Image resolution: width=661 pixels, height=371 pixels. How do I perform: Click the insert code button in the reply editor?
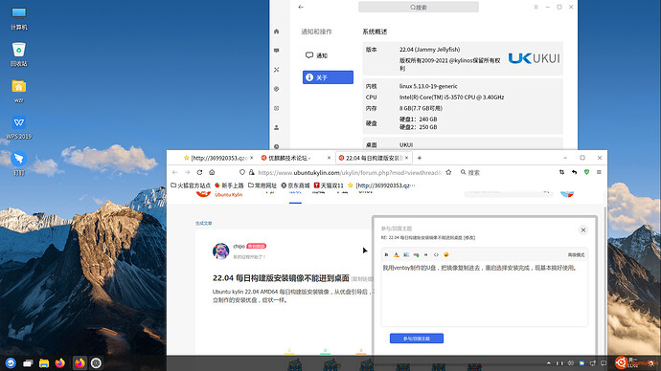(x=436, y=255)
